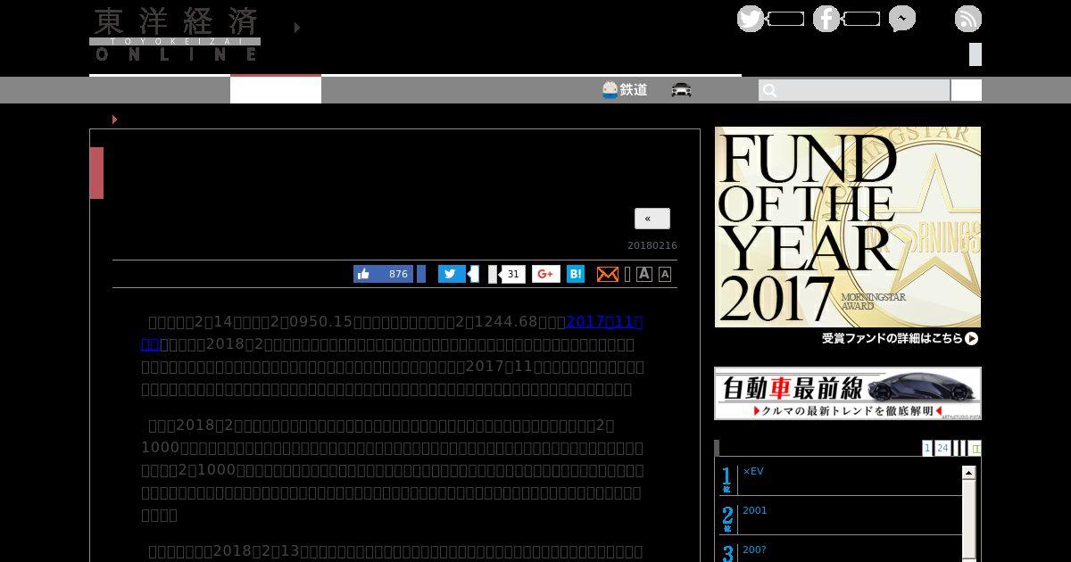Open the Facebook icon in the header
The height and width of the screenshot is (562, 1071).
coord(826,19)
